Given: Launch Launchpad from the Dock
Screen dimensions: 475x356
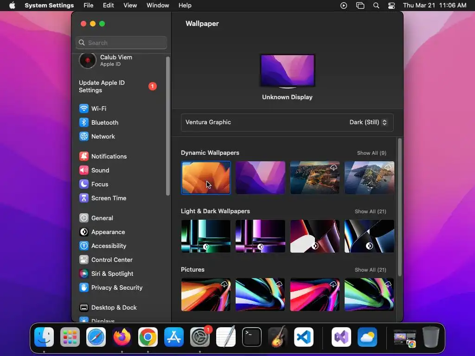Looking at the screenshot, I should (70, 337).
